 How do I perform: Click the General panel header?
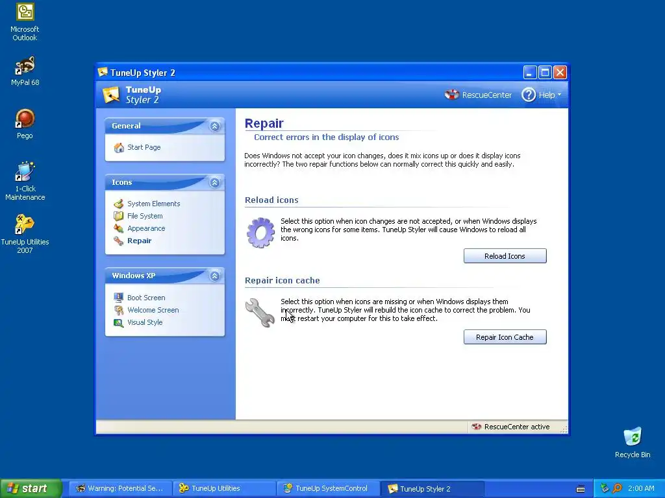click(164, 126)
